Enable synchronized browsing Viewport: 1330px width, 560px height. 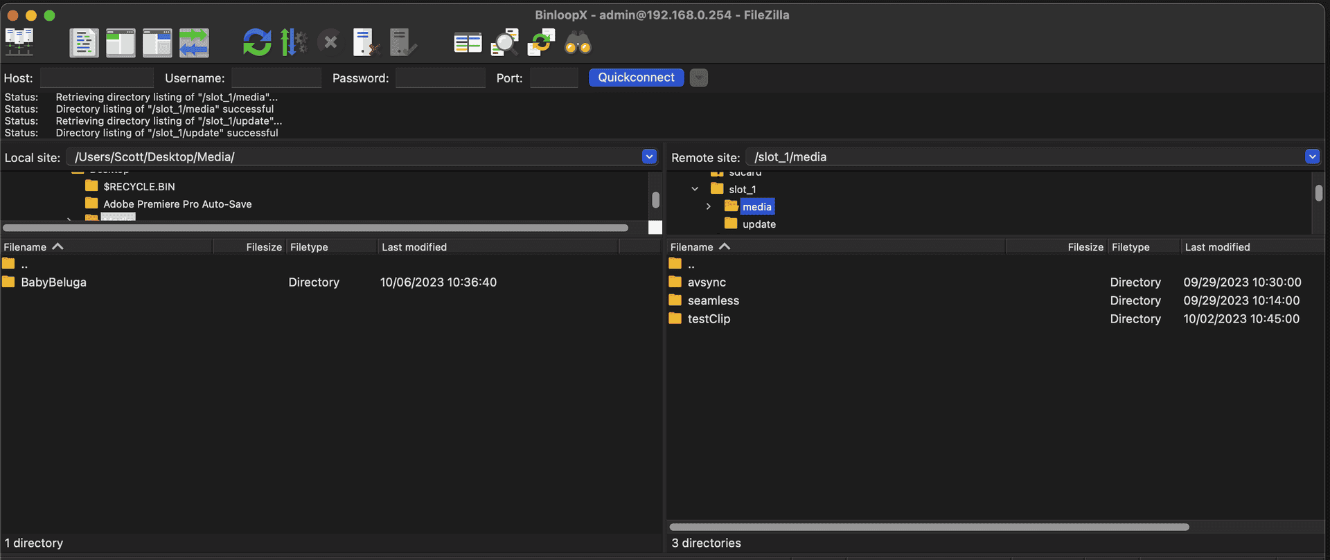pos(541,43)
